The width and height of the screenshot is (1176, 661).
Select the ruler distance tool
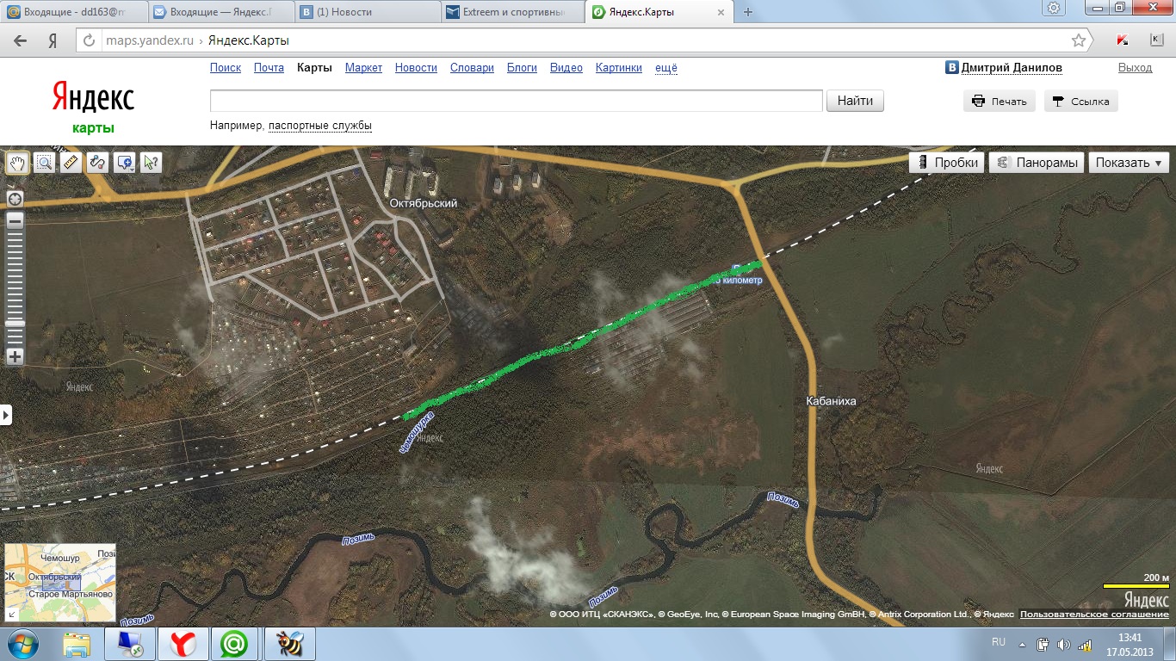[x=71, y=162]
